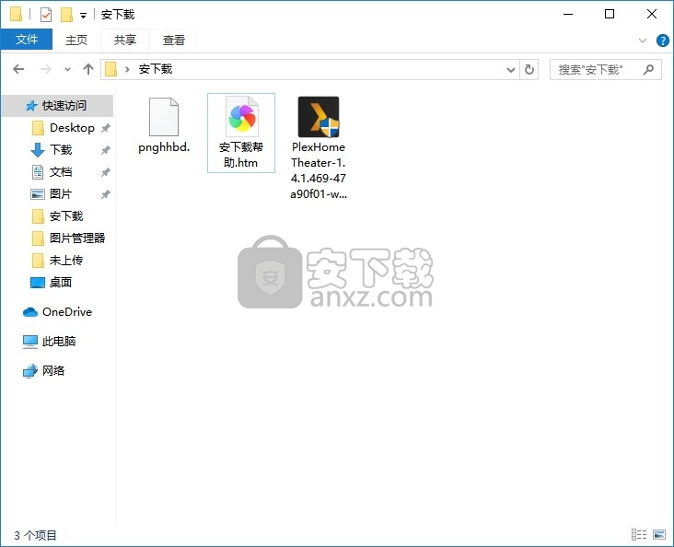The width and height of the screenshot is (674, 547).
Task: Click the breadcrumb chevron before 安下载
Action: coord(127,69)
